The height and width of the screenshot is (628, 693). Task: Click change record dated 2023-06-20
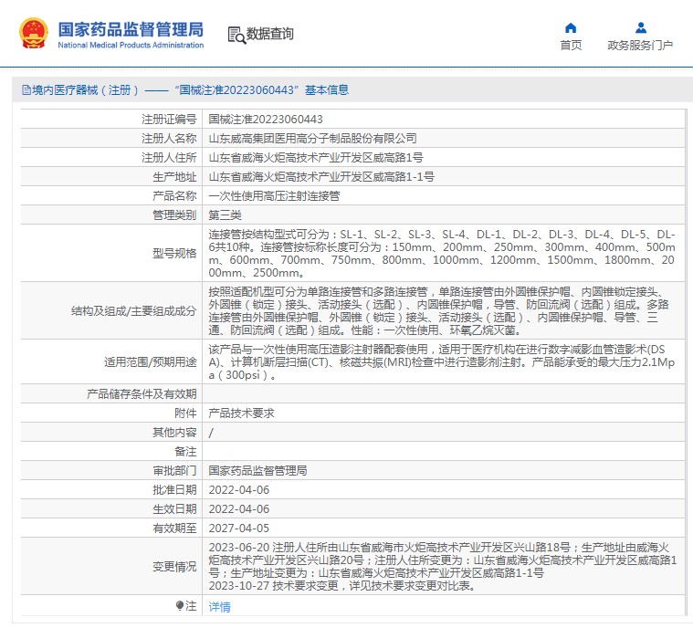[x=442, y=560]
